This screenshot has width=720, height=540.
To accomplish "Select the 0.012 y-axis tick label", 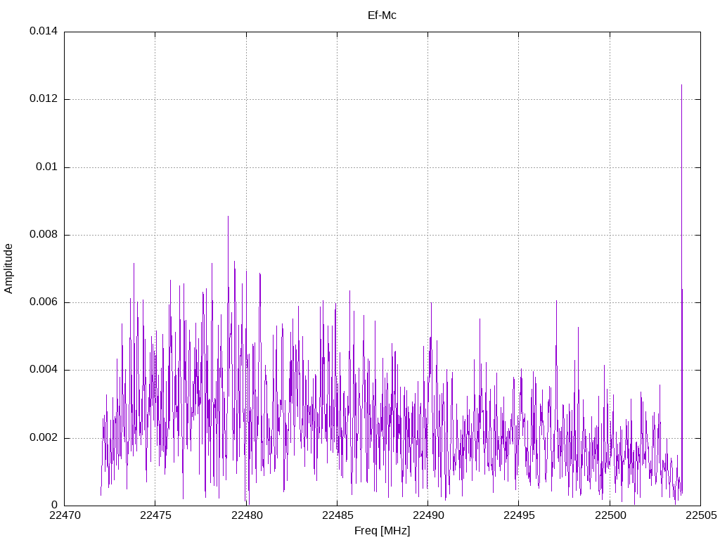I will coord(43,99).
